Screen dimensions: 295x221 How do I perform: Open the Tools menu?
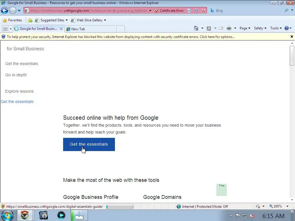coord(276,28)
